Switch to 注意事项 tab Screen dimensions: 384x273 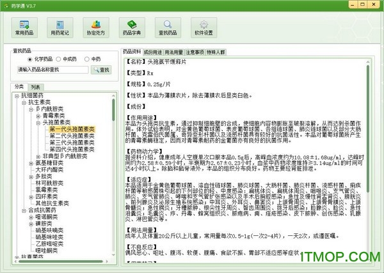(195, 52)
